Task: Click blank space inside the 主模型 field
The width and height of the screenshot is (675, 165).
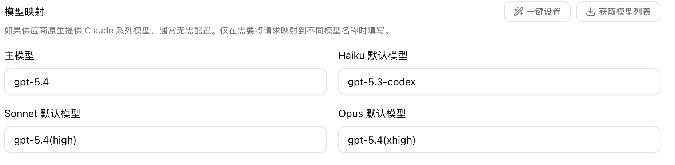Action: point(189,81)
